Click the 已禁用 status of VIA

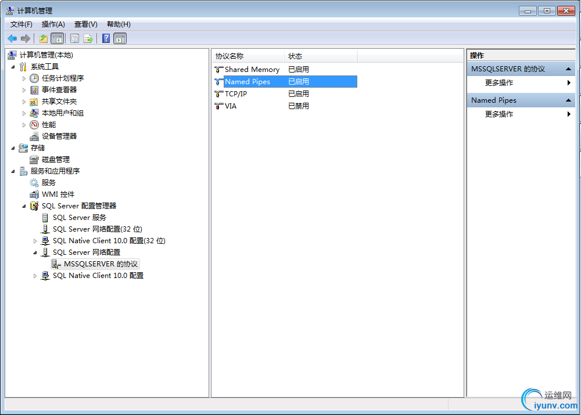[x=298, y=106]
